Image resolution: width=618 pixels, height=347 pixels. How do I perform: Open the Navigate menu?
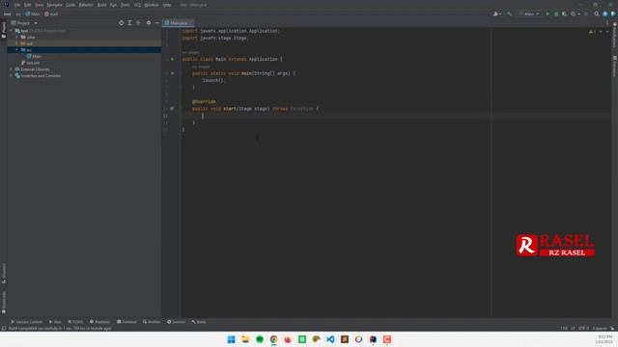point(54,5)
